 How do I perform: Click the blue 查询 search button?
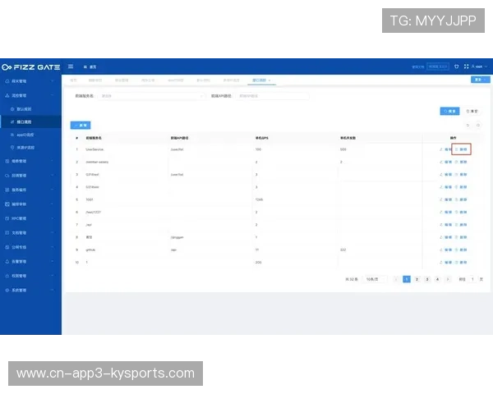(449, 110)
